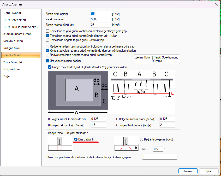221x176 pixels.
Task: Toggle Çoklu Eşlenik Winkler Yay yöntemi checkbox
Action: click(50, 67)
